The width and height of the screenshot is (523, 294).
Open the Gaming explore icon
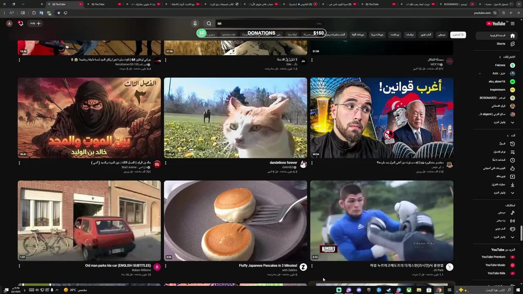[512, 229]
